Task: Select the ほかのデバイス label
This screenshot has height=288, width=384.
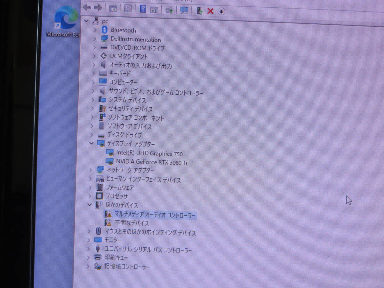Action: coord(122,205)
